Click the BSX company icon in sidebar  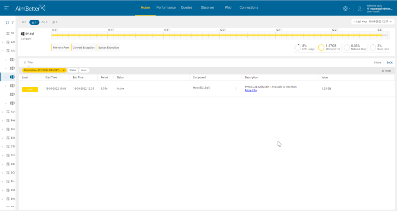[x=8, y=138]
